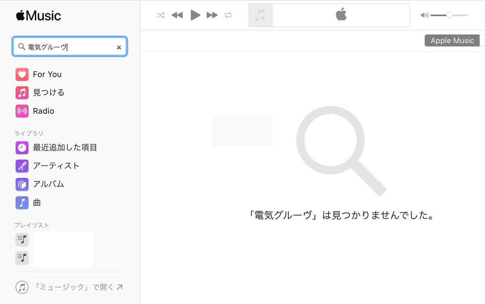This screenshot has height=304, width=485.
Task: Click the Apple Music filter tab
Action: coord(452,40)
